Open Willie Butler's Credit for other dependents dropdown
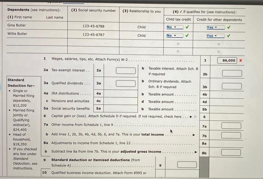The width and height of the screenshot is (263, 179). [x=216, y=36]
